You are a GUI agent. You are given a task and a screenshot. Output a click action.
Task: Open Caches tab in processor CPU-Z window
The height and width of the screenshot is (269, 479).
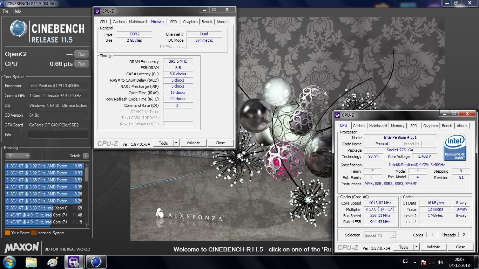[359, 126]
